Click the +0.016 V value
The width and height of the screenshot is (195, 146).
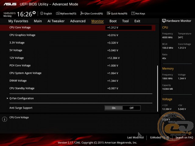[x=113, y=35]
